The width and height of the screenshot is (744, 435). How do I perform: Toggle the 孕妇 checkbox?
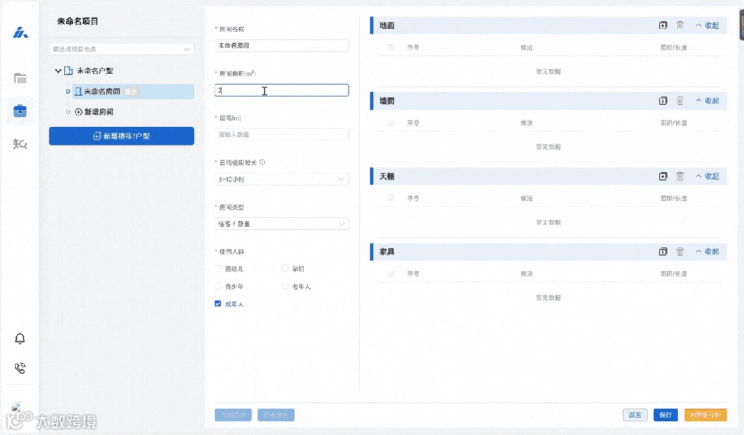pyautogui.click(x=285, y=268)
